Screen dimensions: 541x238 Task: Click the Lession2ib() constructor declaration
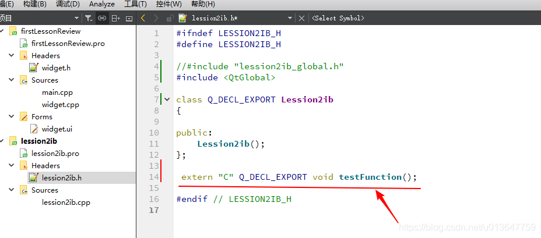coord(231,144)
